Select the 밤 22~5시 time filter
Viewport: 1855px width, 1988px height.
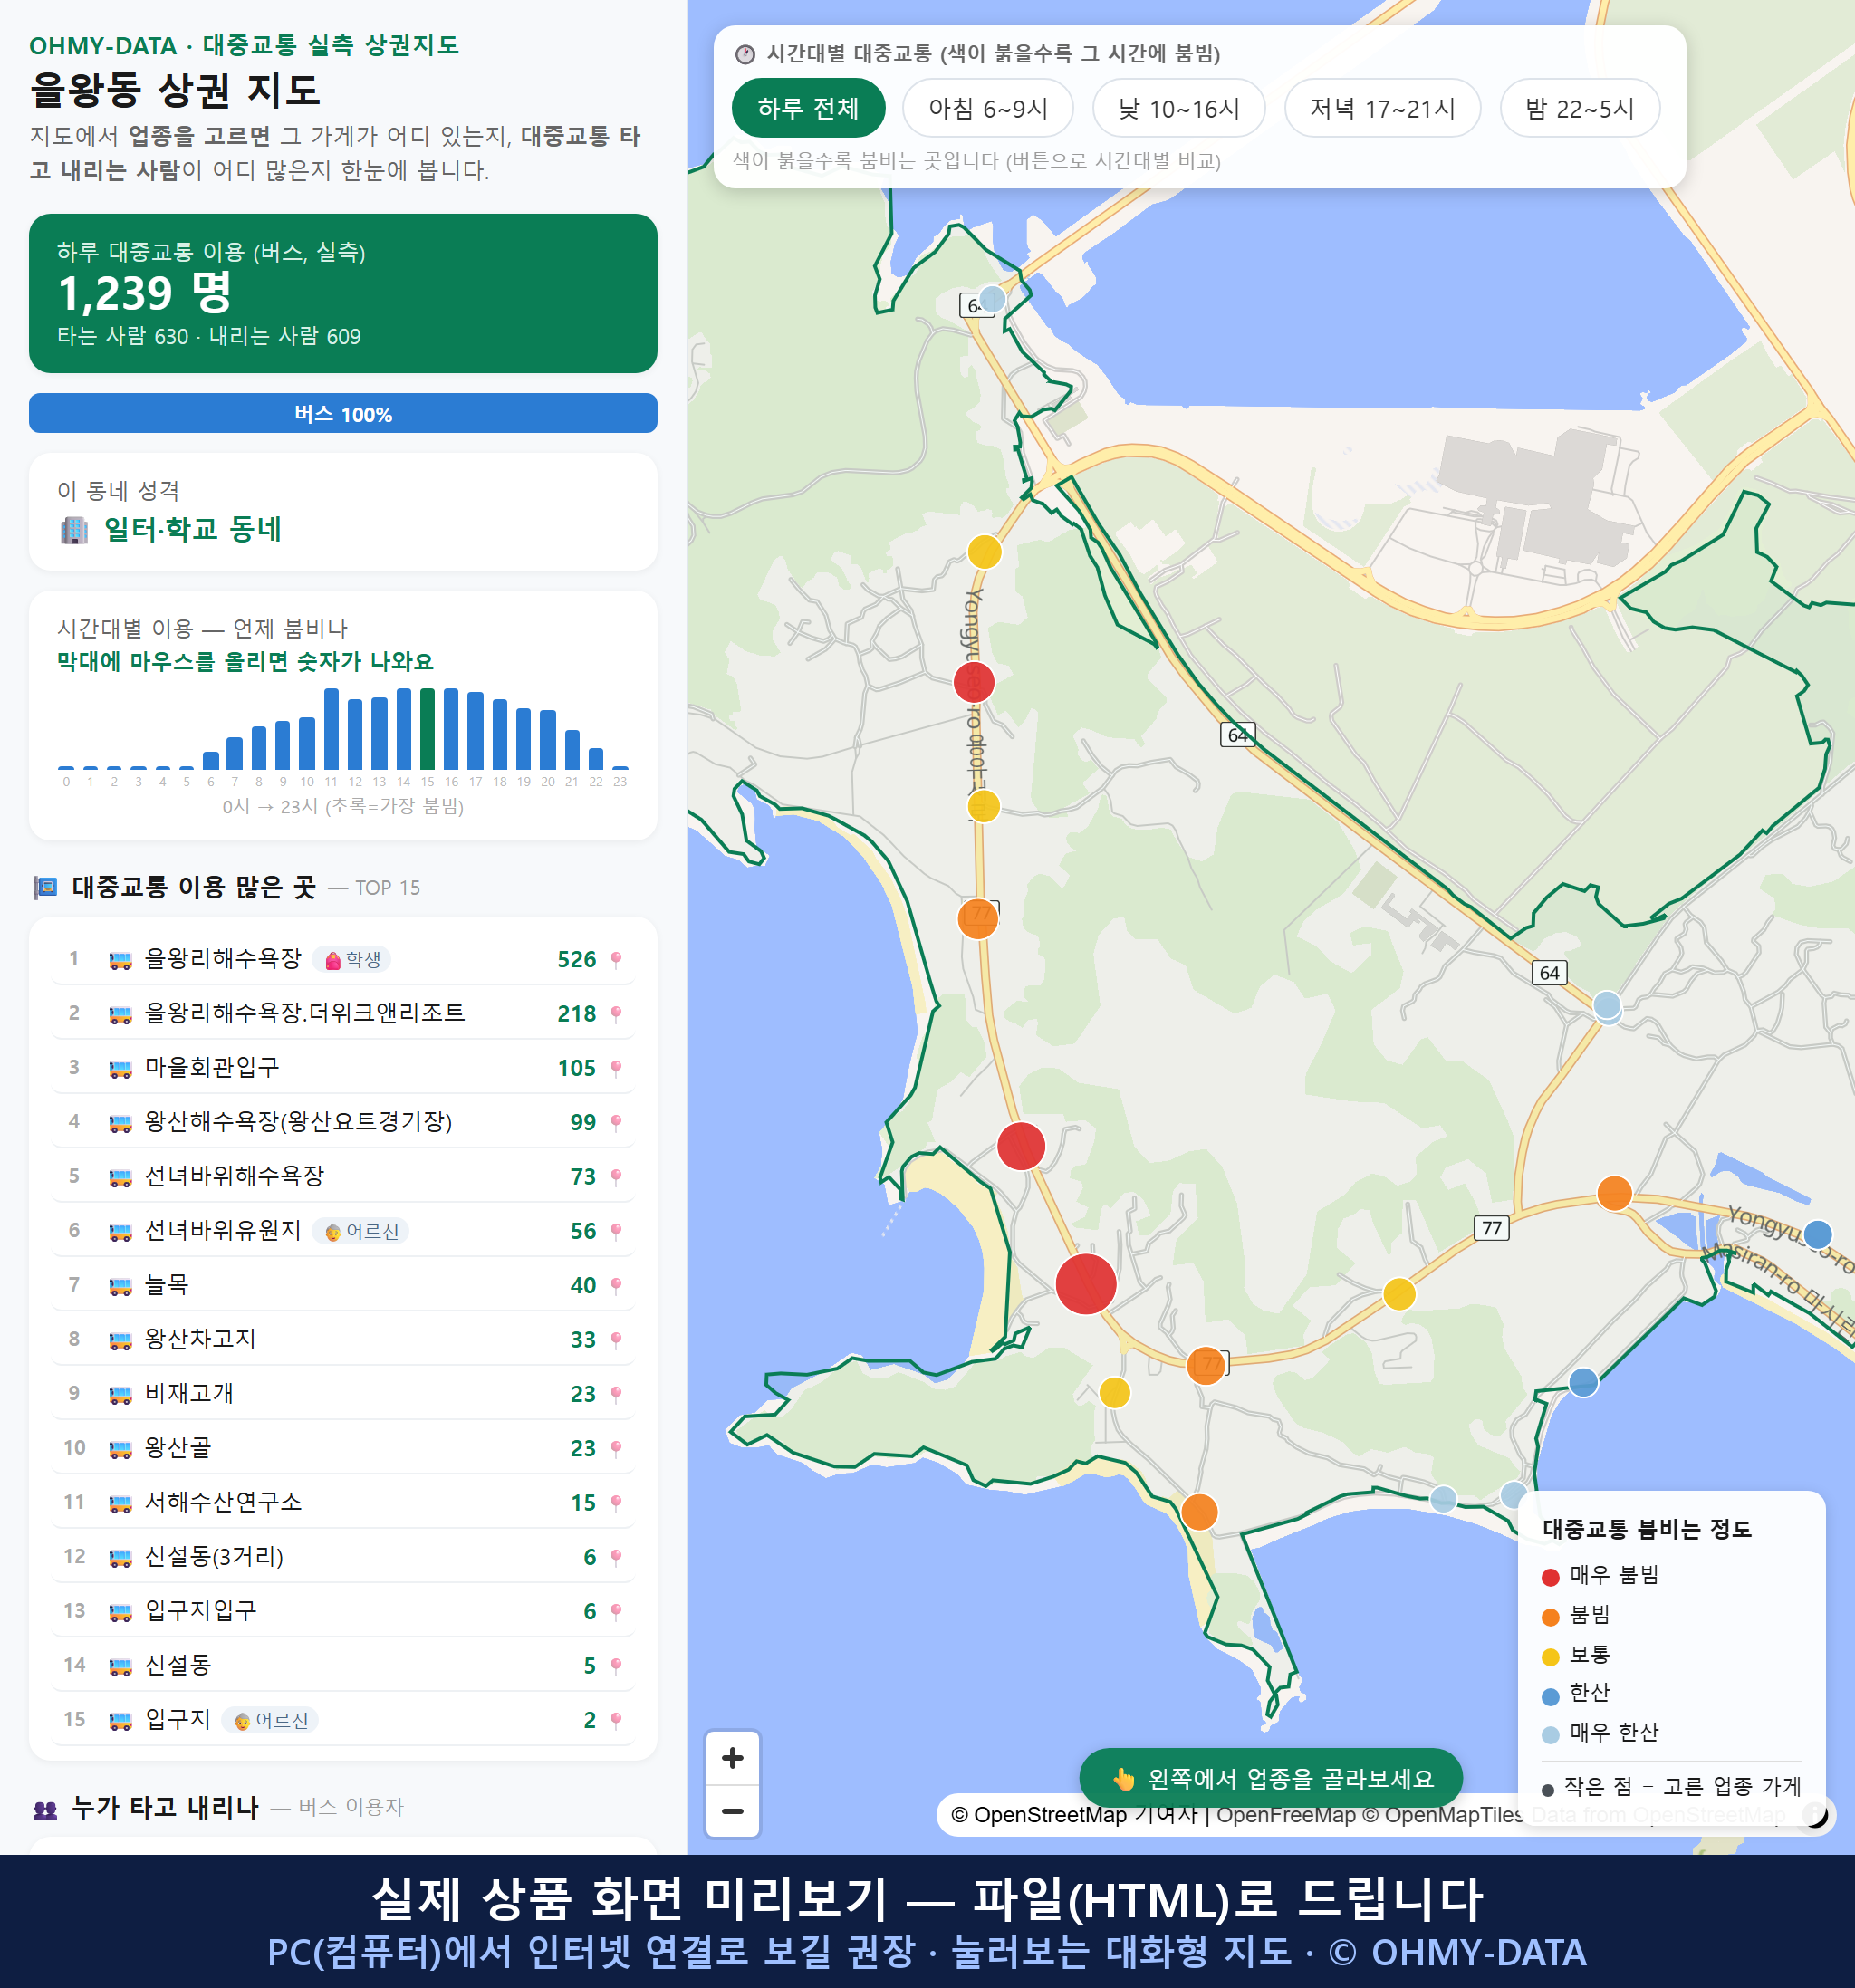pyautogui.click(x=1579, y=108)
